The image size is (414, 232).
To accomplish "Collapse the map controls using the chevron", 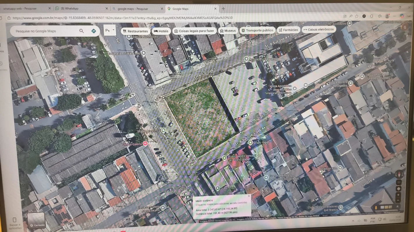I will pos(397,206).
